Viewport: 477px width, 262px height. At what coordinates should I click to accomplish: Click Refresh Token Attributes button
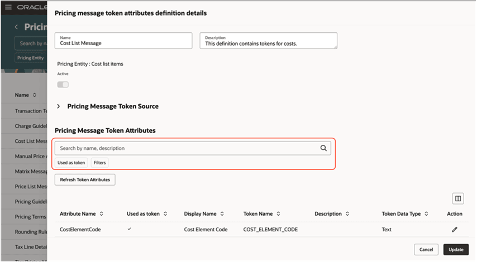(85, 179)
